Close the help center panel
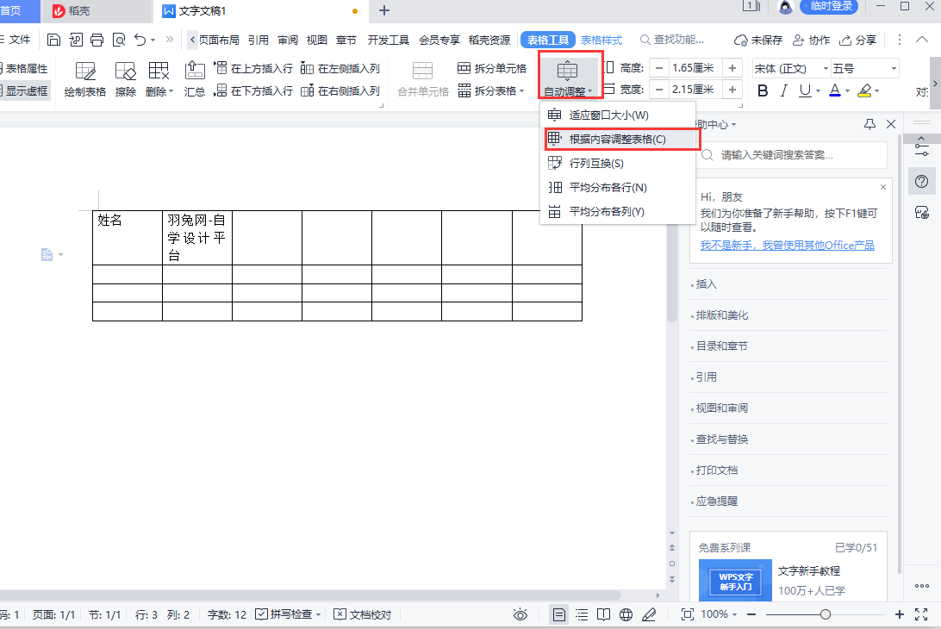The height and width of the screenshot is (629, 941). tap(891, 124)
